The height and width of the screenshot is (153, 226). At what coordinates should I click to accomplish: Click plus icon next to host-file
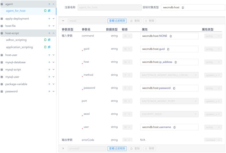(49, 26)
